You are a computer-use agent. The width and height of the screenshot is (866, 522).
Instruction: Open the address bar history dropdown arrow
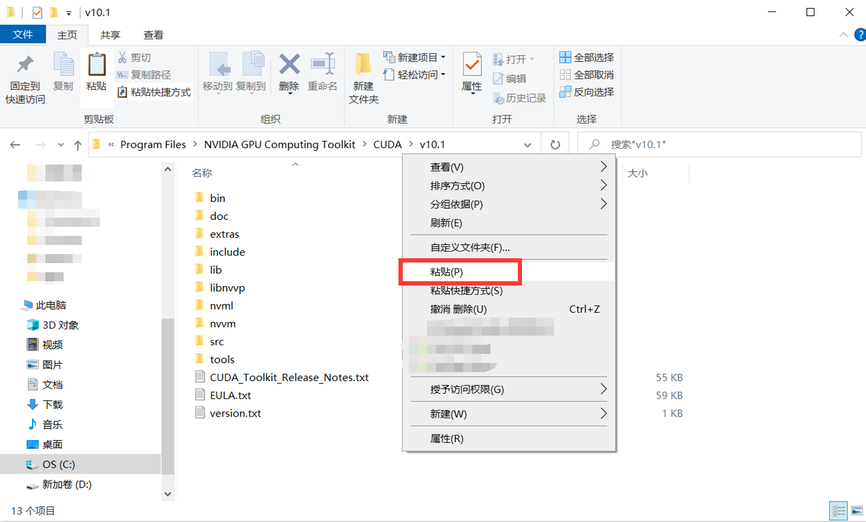coord(527,144)
